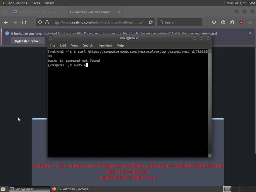This screenshot has height=192, width=256.
Task: Open the Places panel menu
Action: click(35, 3)
